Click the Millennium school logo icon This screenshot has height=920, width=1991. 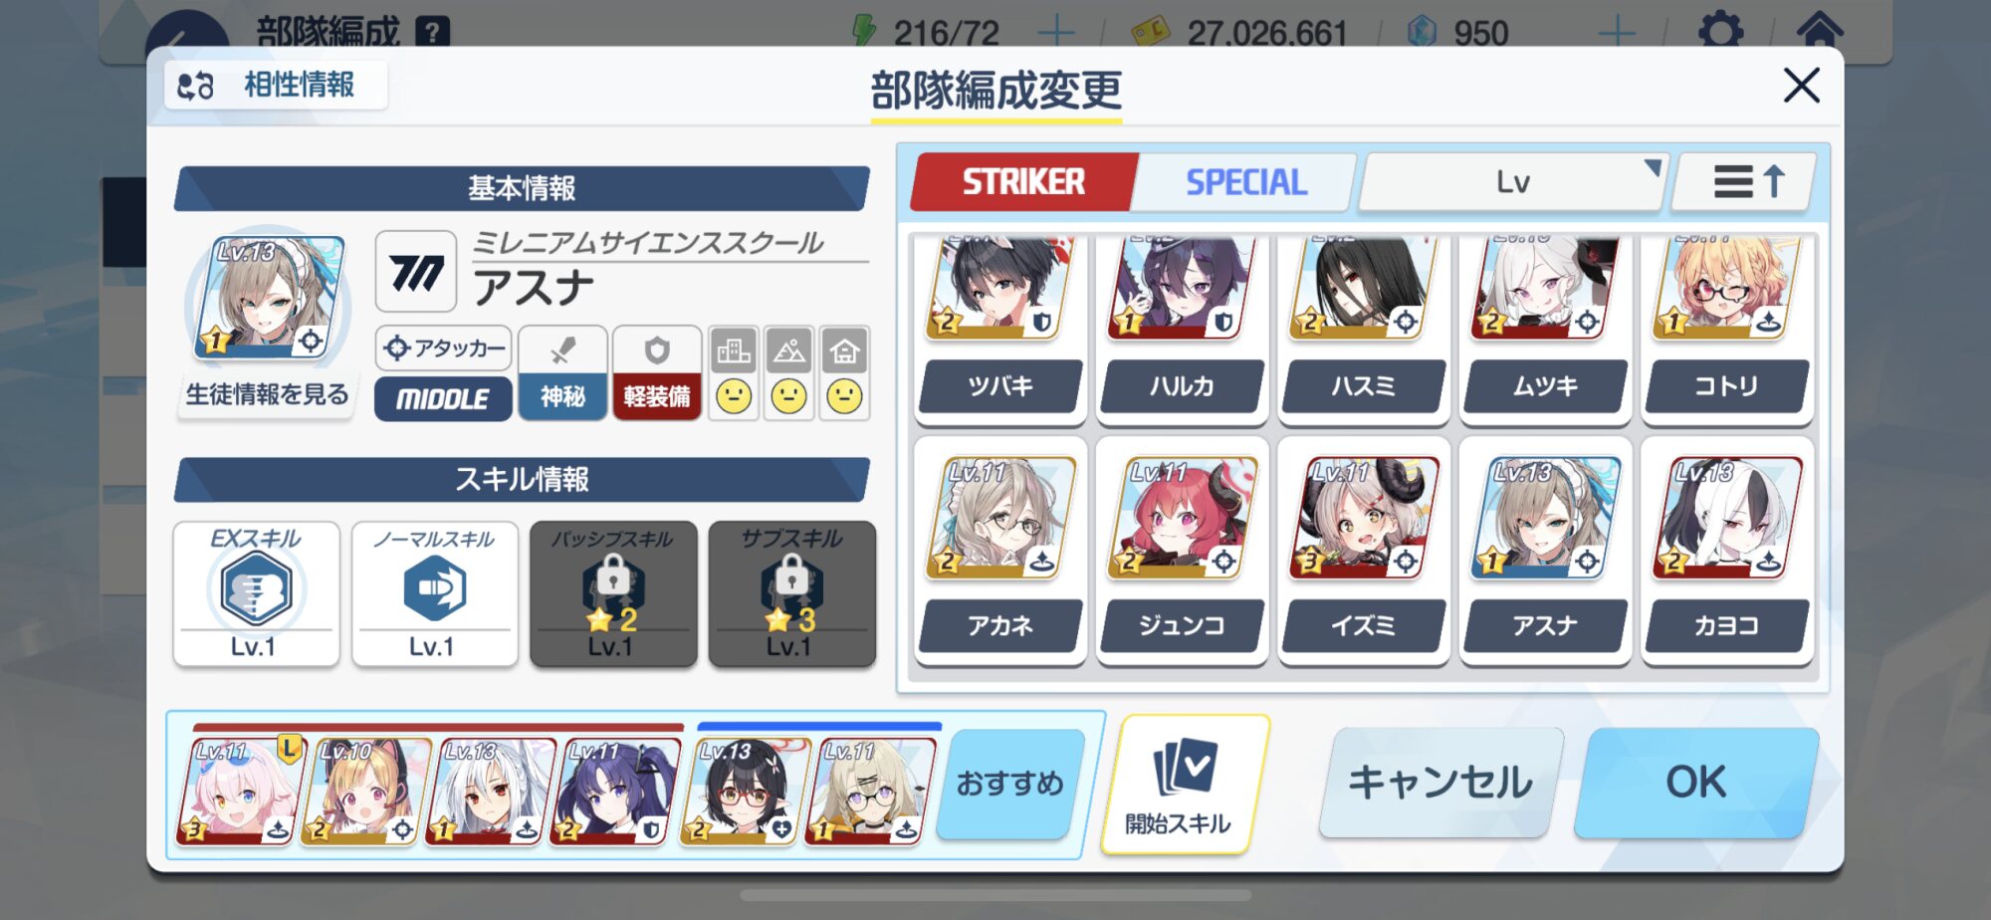coord(416,272)
